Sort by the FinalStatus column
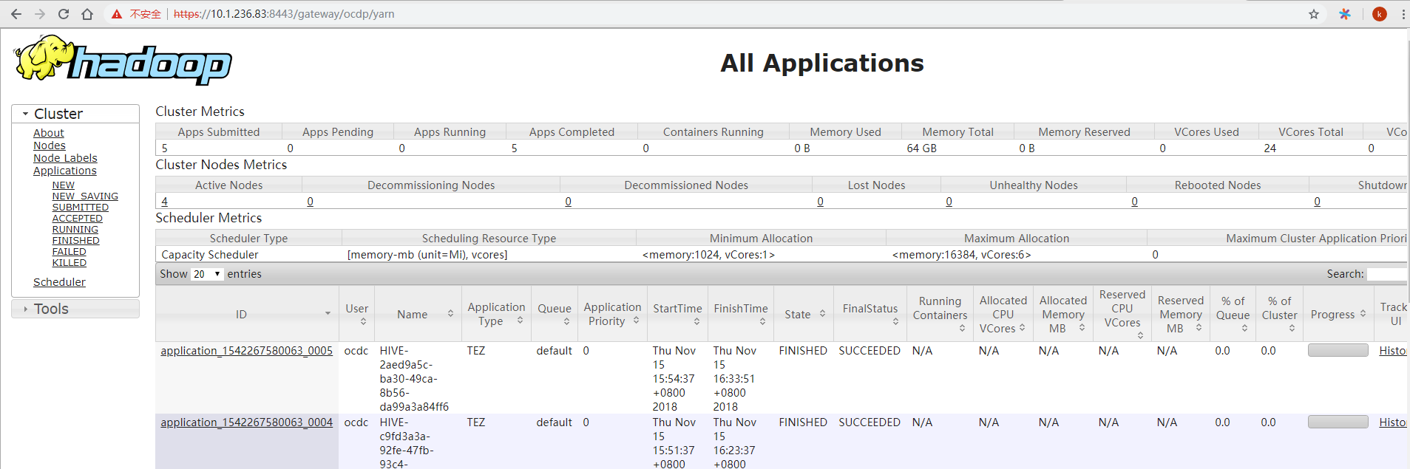 [x=895, y=321]
